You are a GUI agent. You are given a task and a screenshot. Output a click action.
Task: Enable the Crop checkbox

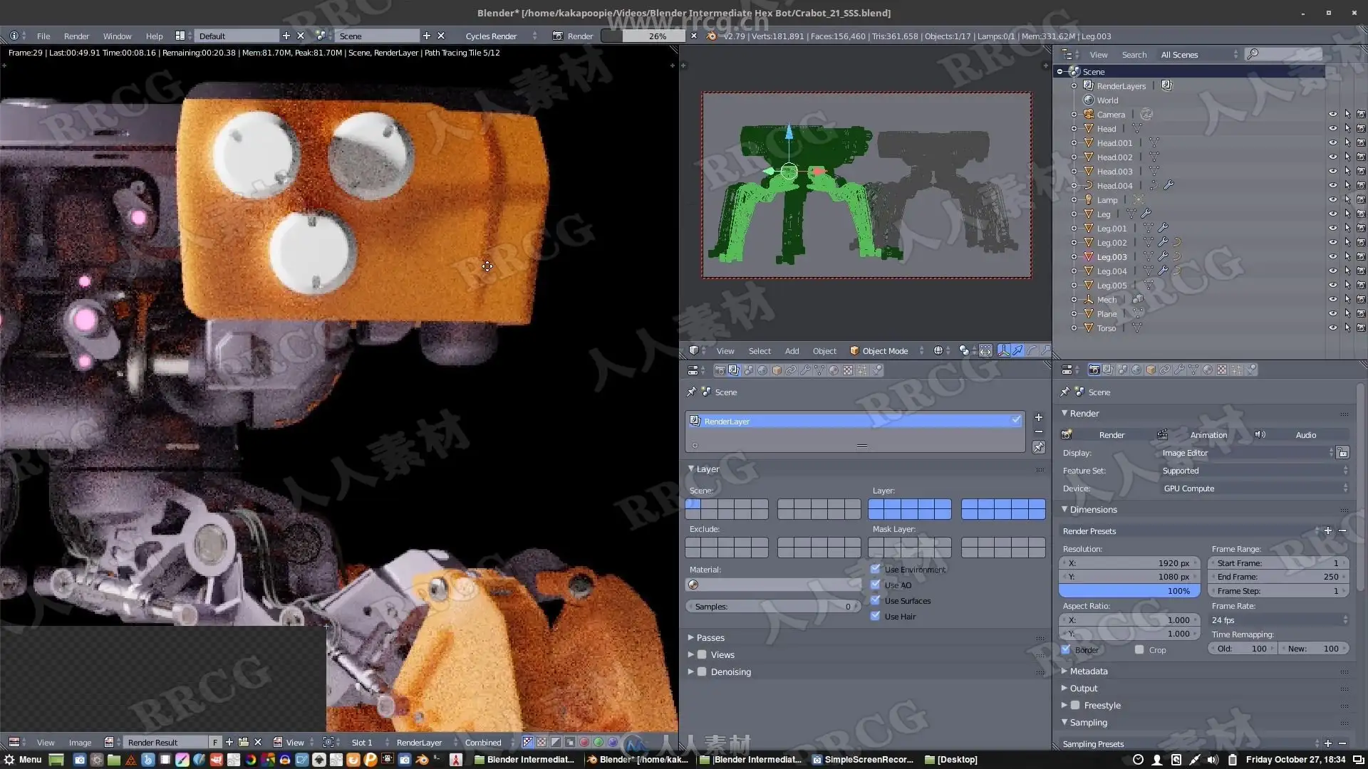1139,649
